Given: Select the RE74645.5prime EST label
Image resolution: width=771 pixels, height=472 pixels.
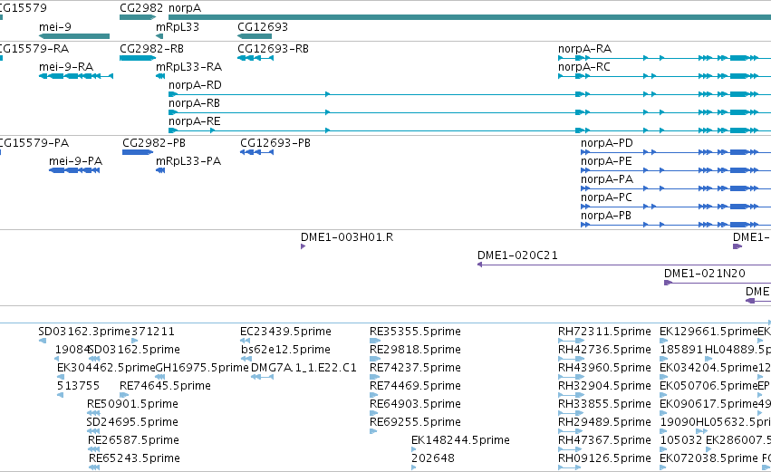Looking at the screenshot, I should pyautogui.click(x=165, y=386).
